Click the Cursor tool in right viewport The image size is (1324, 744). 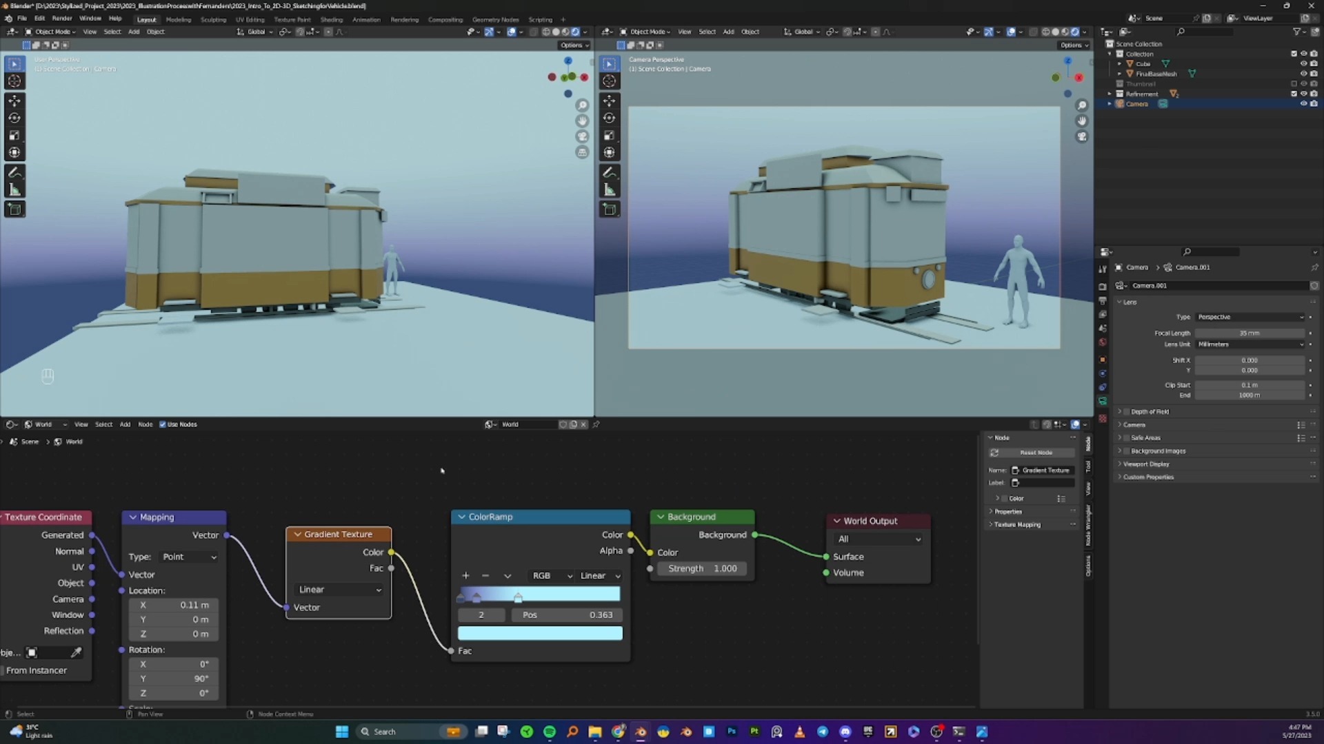[610, 81]
